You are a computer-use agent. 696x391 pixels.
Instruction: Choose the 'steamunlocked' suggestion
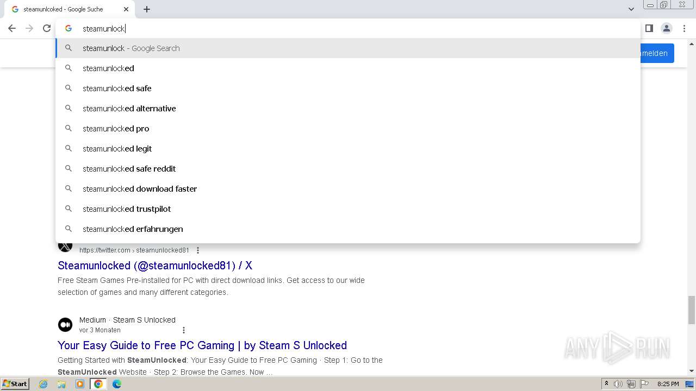point(348,68)
